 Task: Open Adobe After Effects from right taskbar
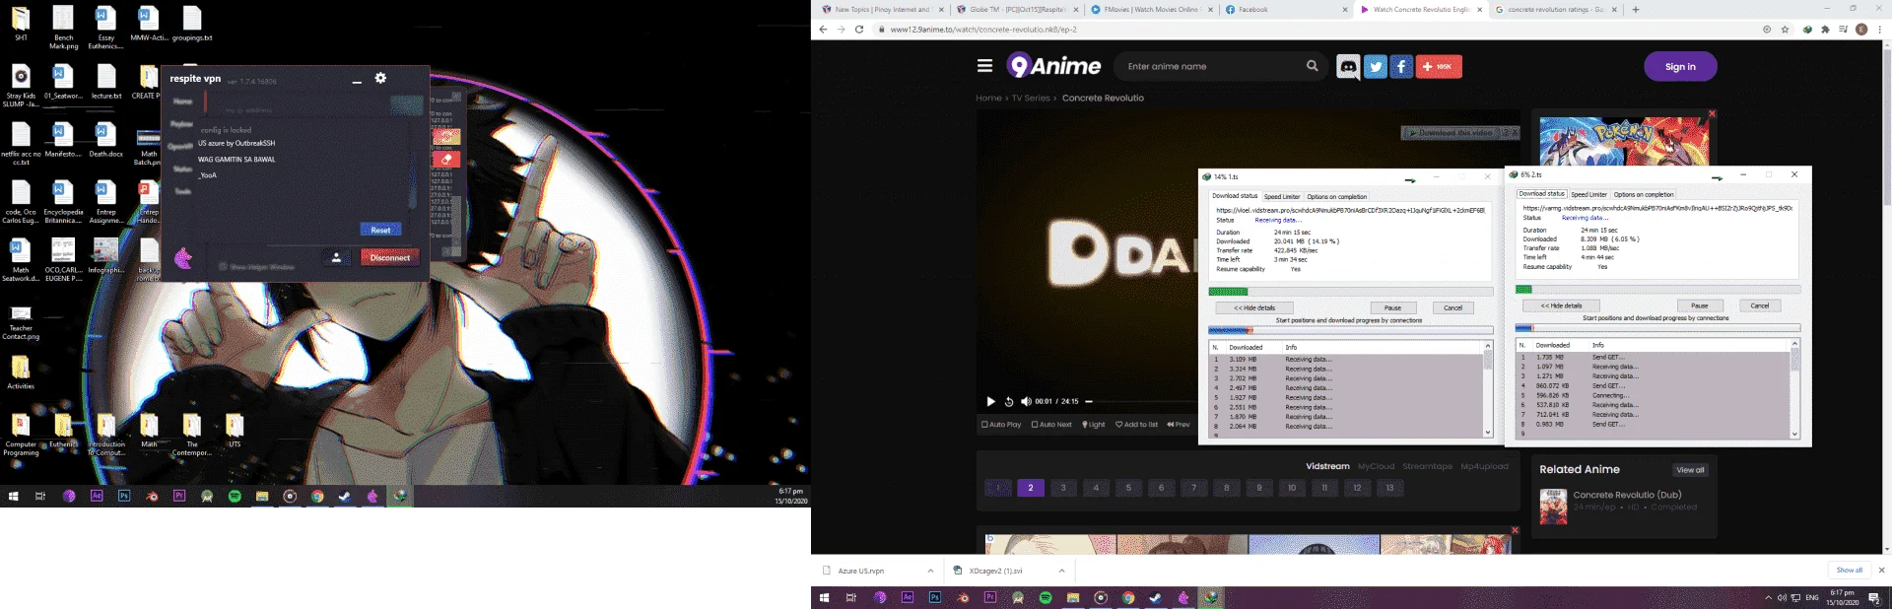click(908, 597)
